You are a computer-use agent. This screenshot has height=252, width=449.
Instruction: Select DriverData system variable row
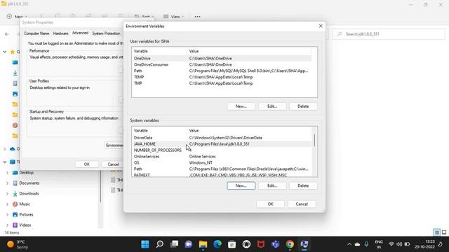pos(222,138)
